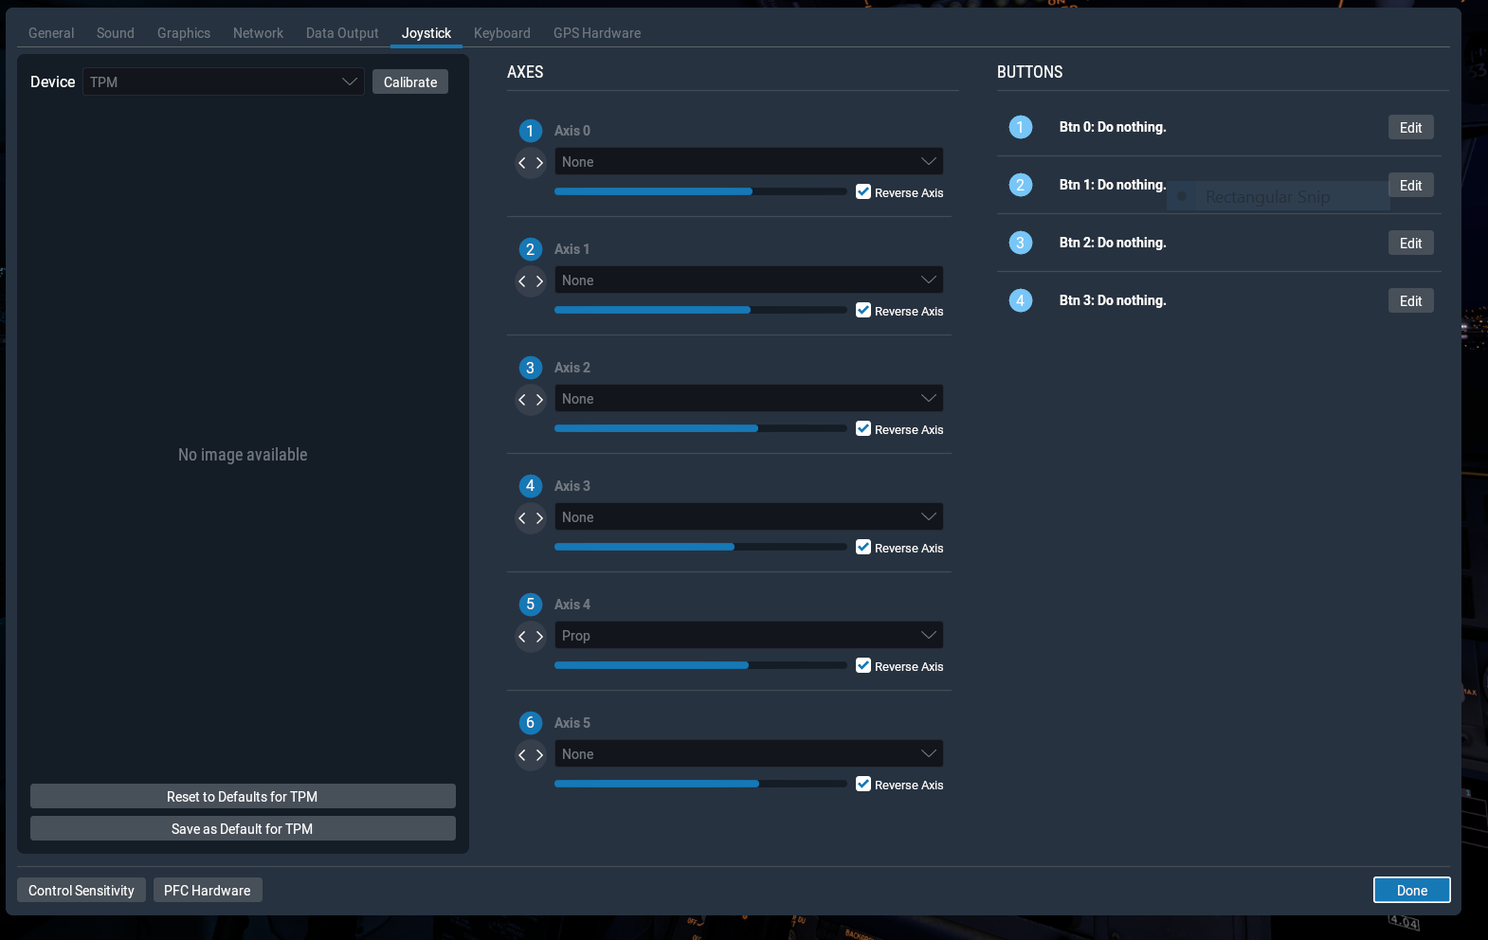Click Save as Default for TPM
The height and width of the screenshot is (940, 1488).
(x=243, y=829)
